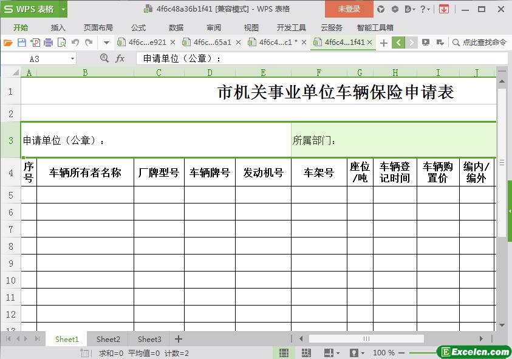
Task: Click the Undo arrow icon
Action: [x=75, y=43]
